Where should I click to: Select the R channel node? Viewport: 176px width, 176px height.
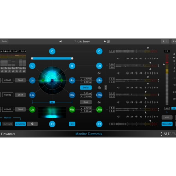click(72, 66)
